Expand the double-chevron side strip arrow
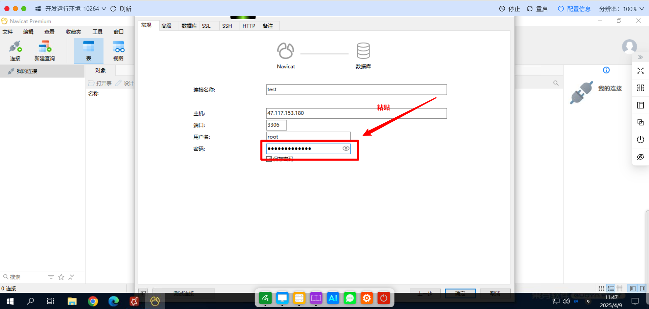This screenshot has width=649, height=309. coord(641,57)
